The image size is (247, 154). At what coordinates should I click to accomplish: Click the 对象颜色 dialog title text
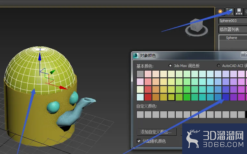pos(147,55)
